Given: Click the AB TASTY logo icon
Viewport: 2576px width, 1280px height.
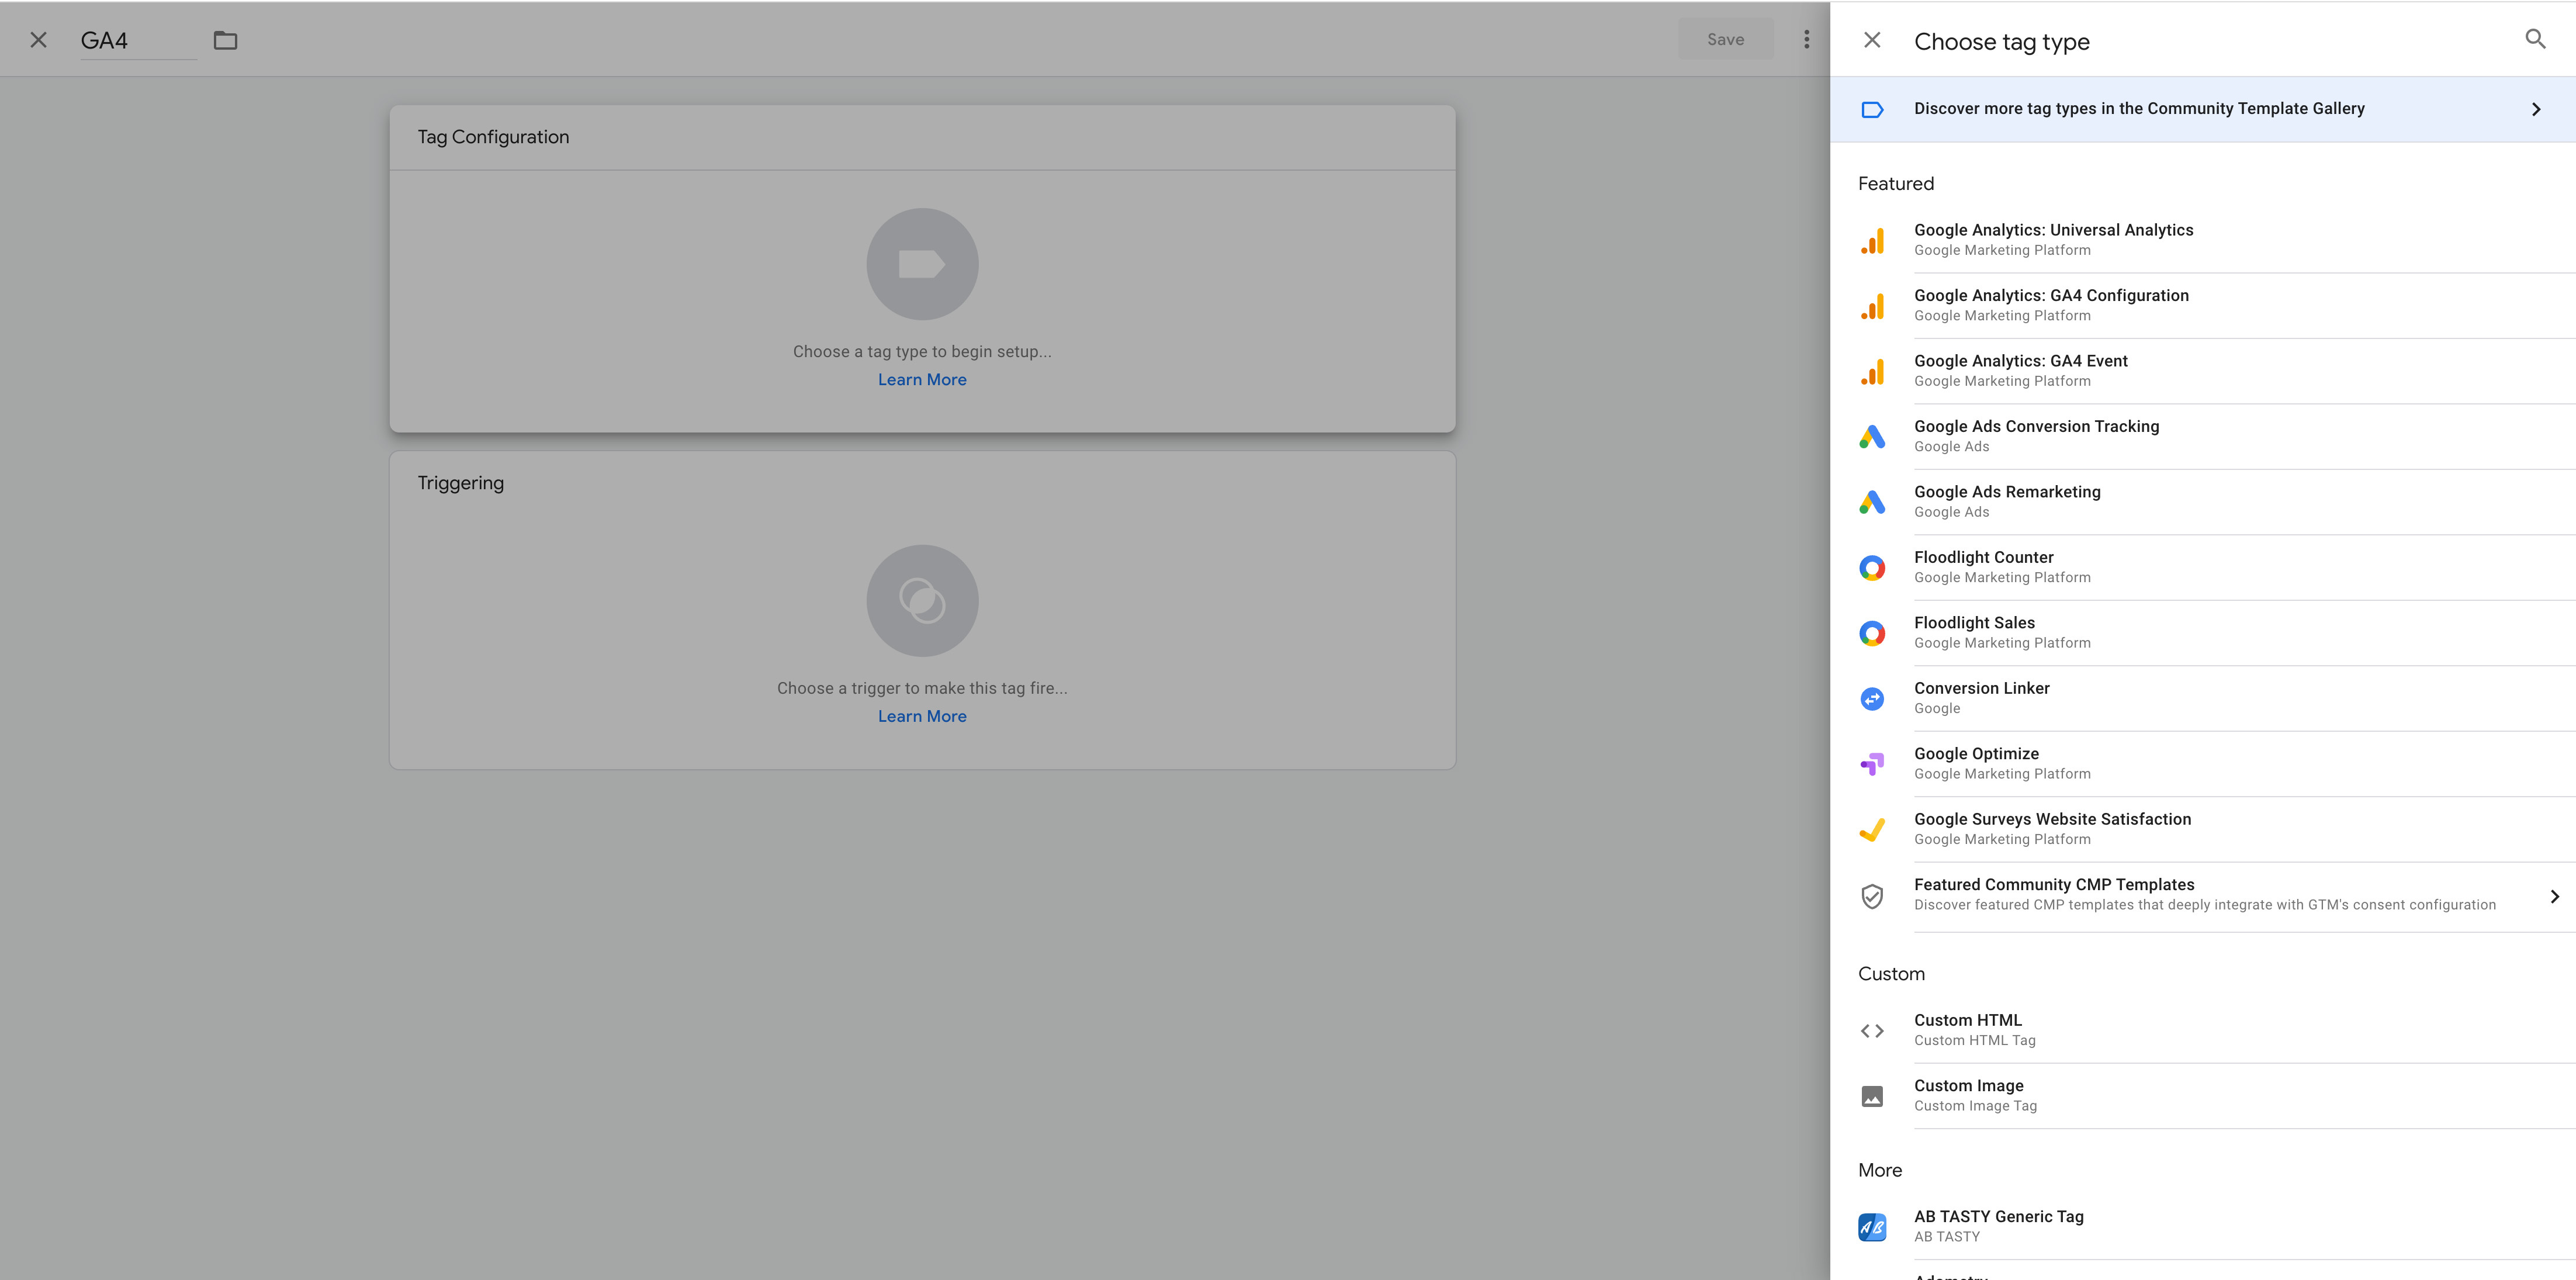Looking at the screenshot, I should [1872, 1227].
